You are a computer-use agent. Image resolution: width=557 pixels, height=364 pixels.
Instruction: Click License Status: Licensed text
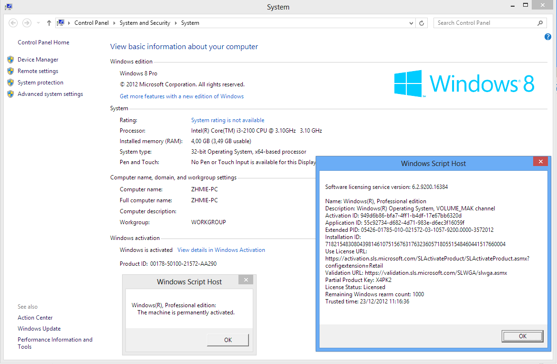(x=355, y=287)
